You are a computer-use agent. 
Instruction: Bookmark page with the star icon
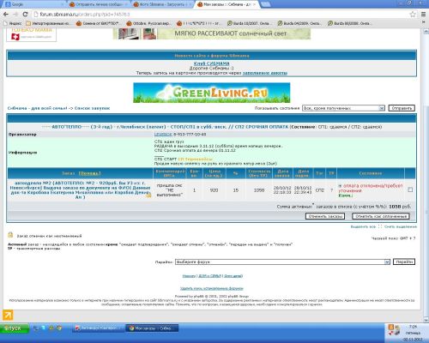413,15
